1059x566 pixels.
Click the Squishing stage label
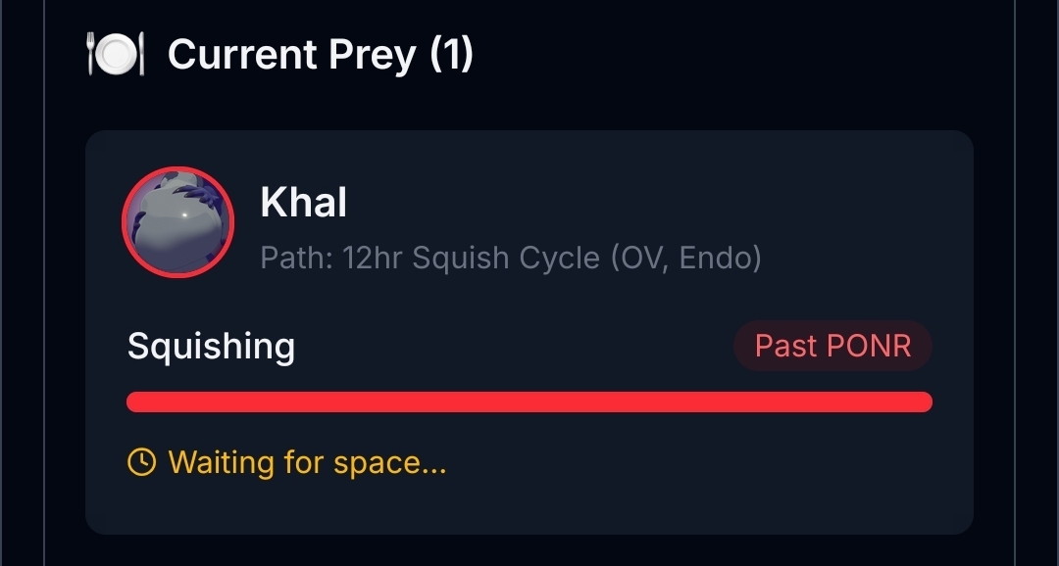coord(211,346)
